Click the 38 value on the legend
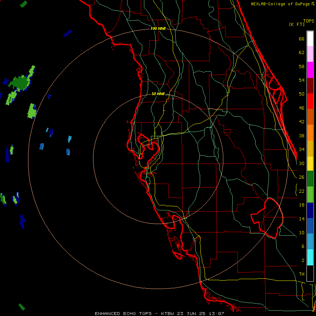 302,136
